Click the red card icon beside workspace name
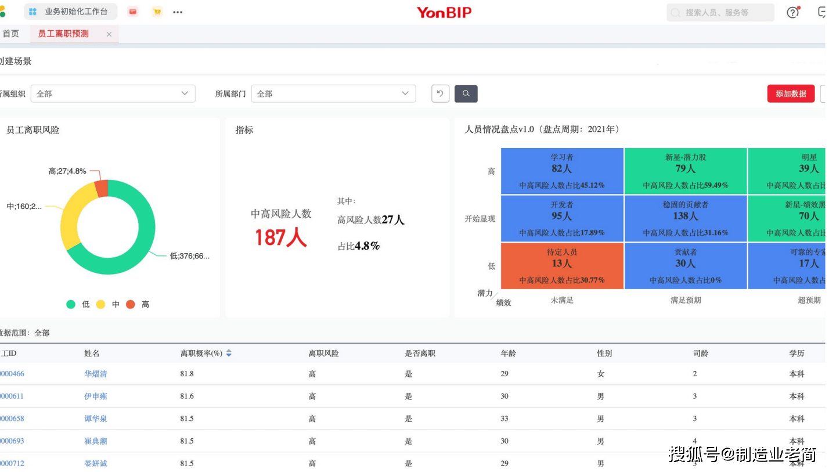The width and height of the screenshot is (836, 472). tap(132, 12)
